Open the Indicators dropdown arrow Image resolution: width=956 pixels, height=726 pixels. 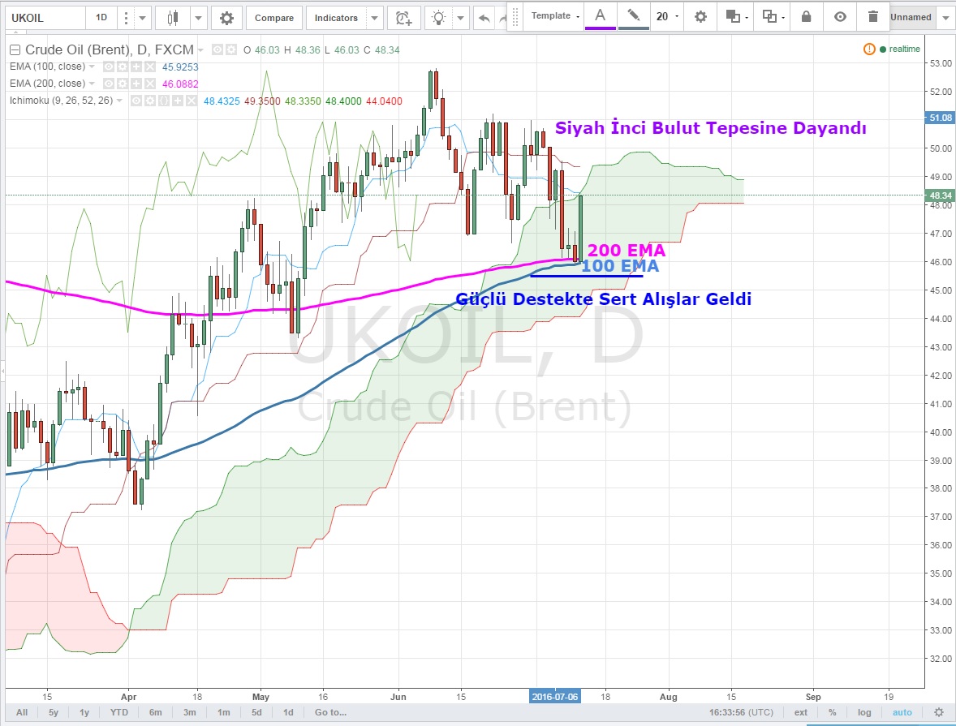point(374,17)
